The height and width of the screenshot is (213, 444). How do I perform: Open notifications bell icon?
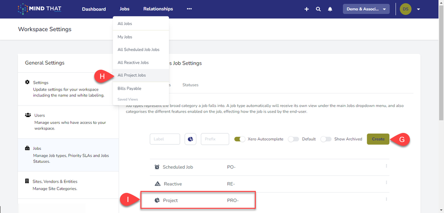330,9
